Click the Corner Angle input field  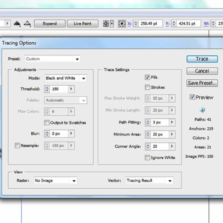click(159, 146)
